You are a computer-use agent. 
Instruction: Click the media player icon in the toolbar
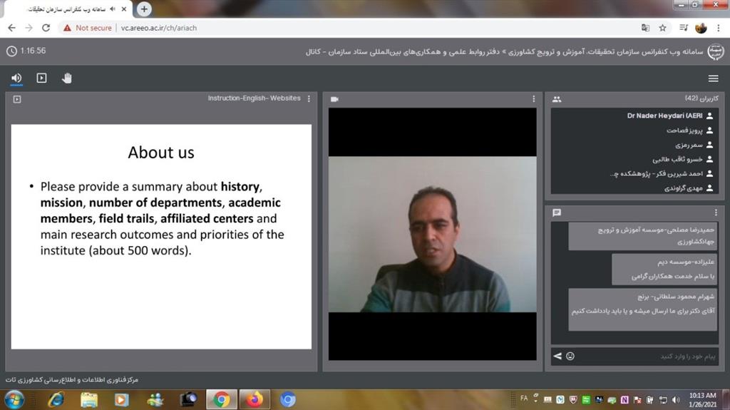41,78
